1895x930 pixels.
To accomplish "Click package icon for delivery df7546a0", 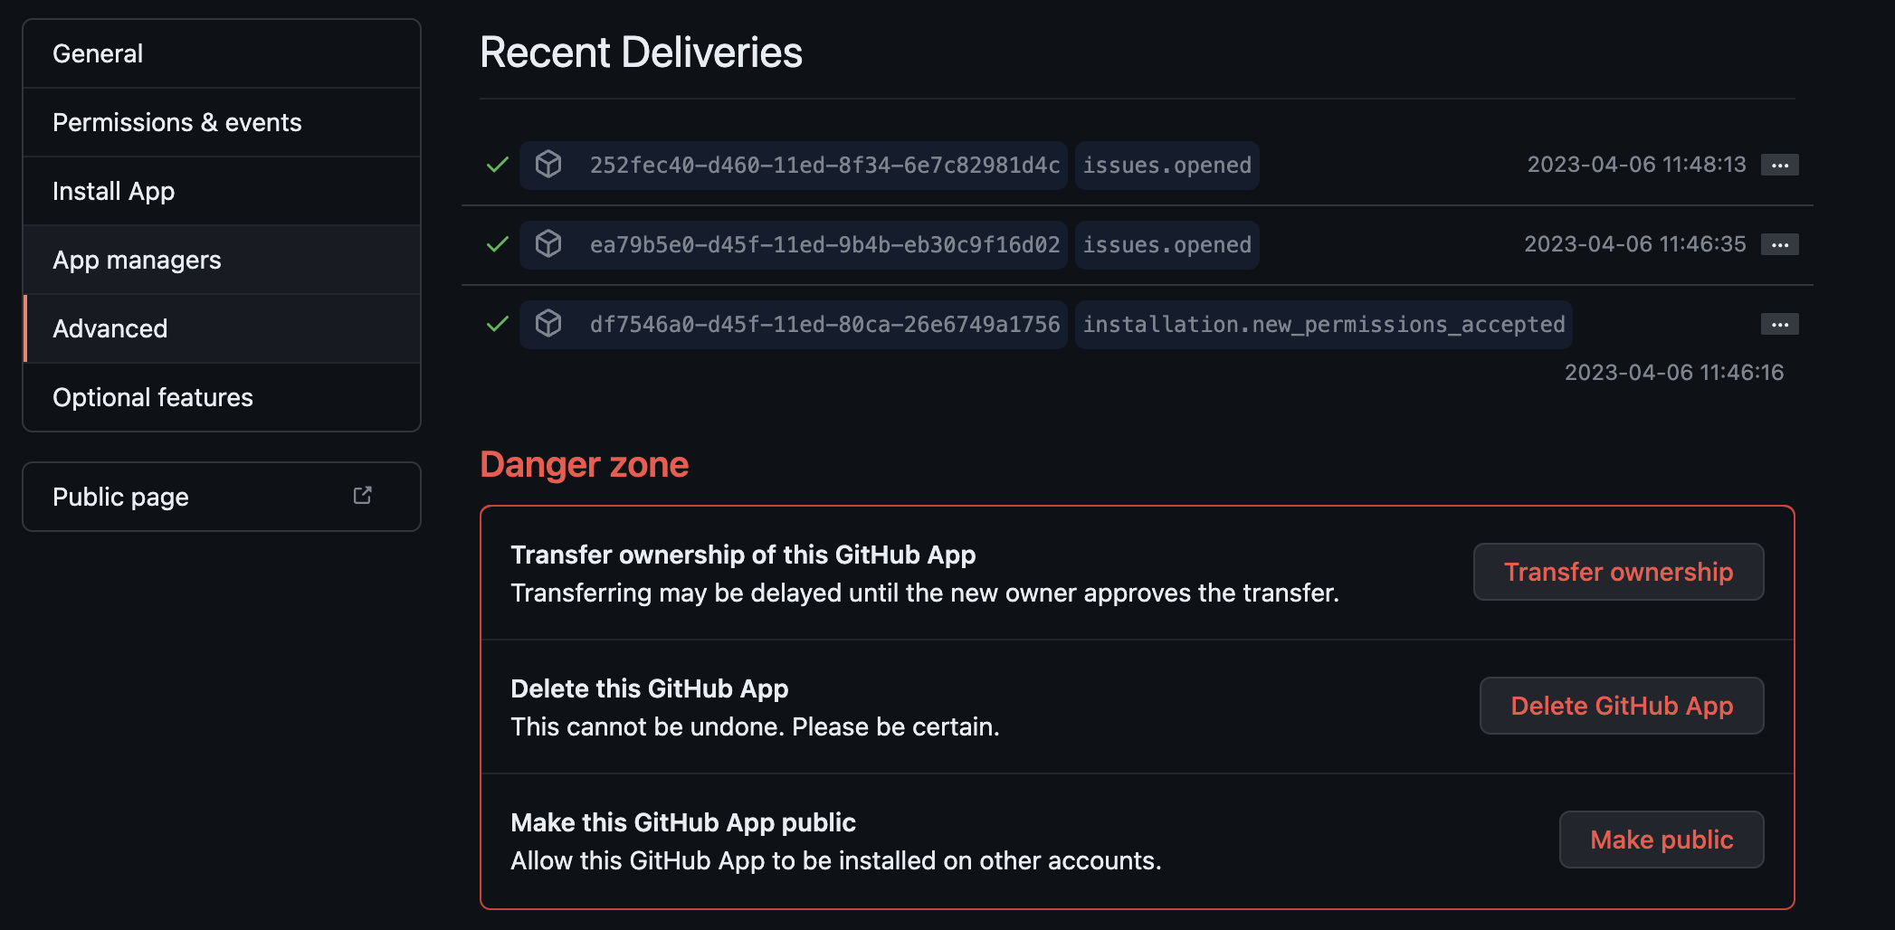I will point(548,324).
